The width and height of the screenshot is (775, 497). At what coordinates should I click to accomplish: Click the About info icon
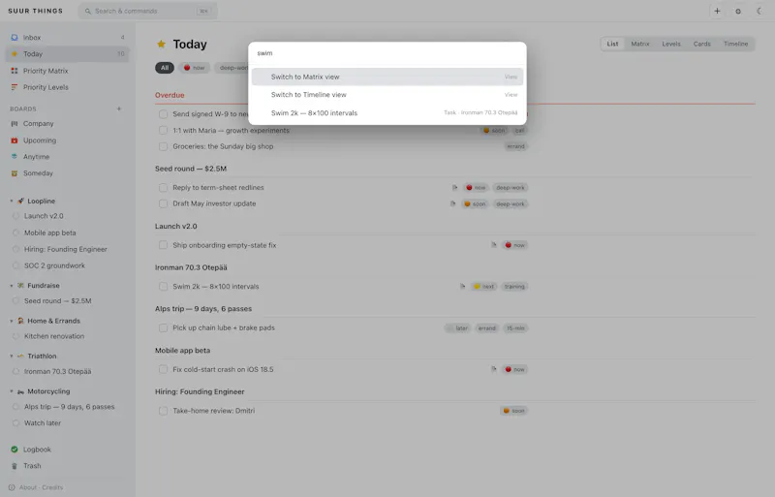tap(12, 487)
